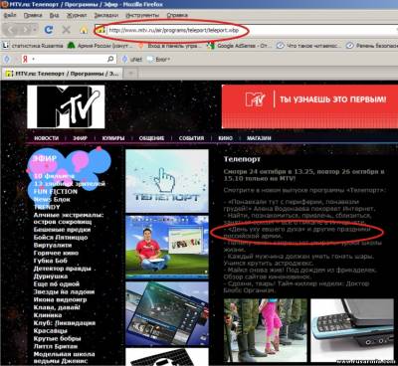Open the Google AdSense bookmark

pos(239,46)
